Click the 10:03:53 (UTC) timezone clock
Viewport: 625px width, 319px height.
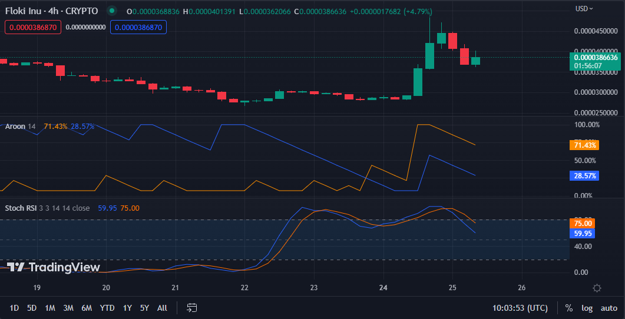pyautogui.click(x=520, y=308)
